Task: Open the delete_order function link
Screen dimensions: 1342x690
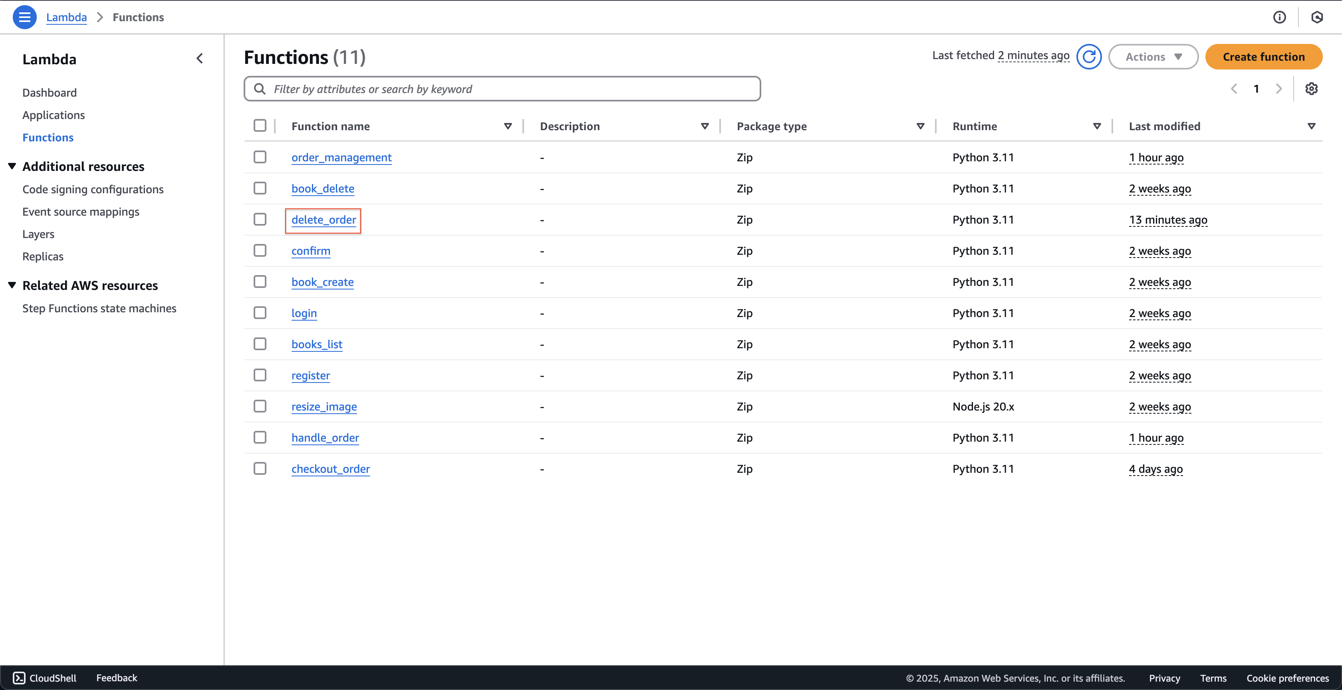Action: 323,219
